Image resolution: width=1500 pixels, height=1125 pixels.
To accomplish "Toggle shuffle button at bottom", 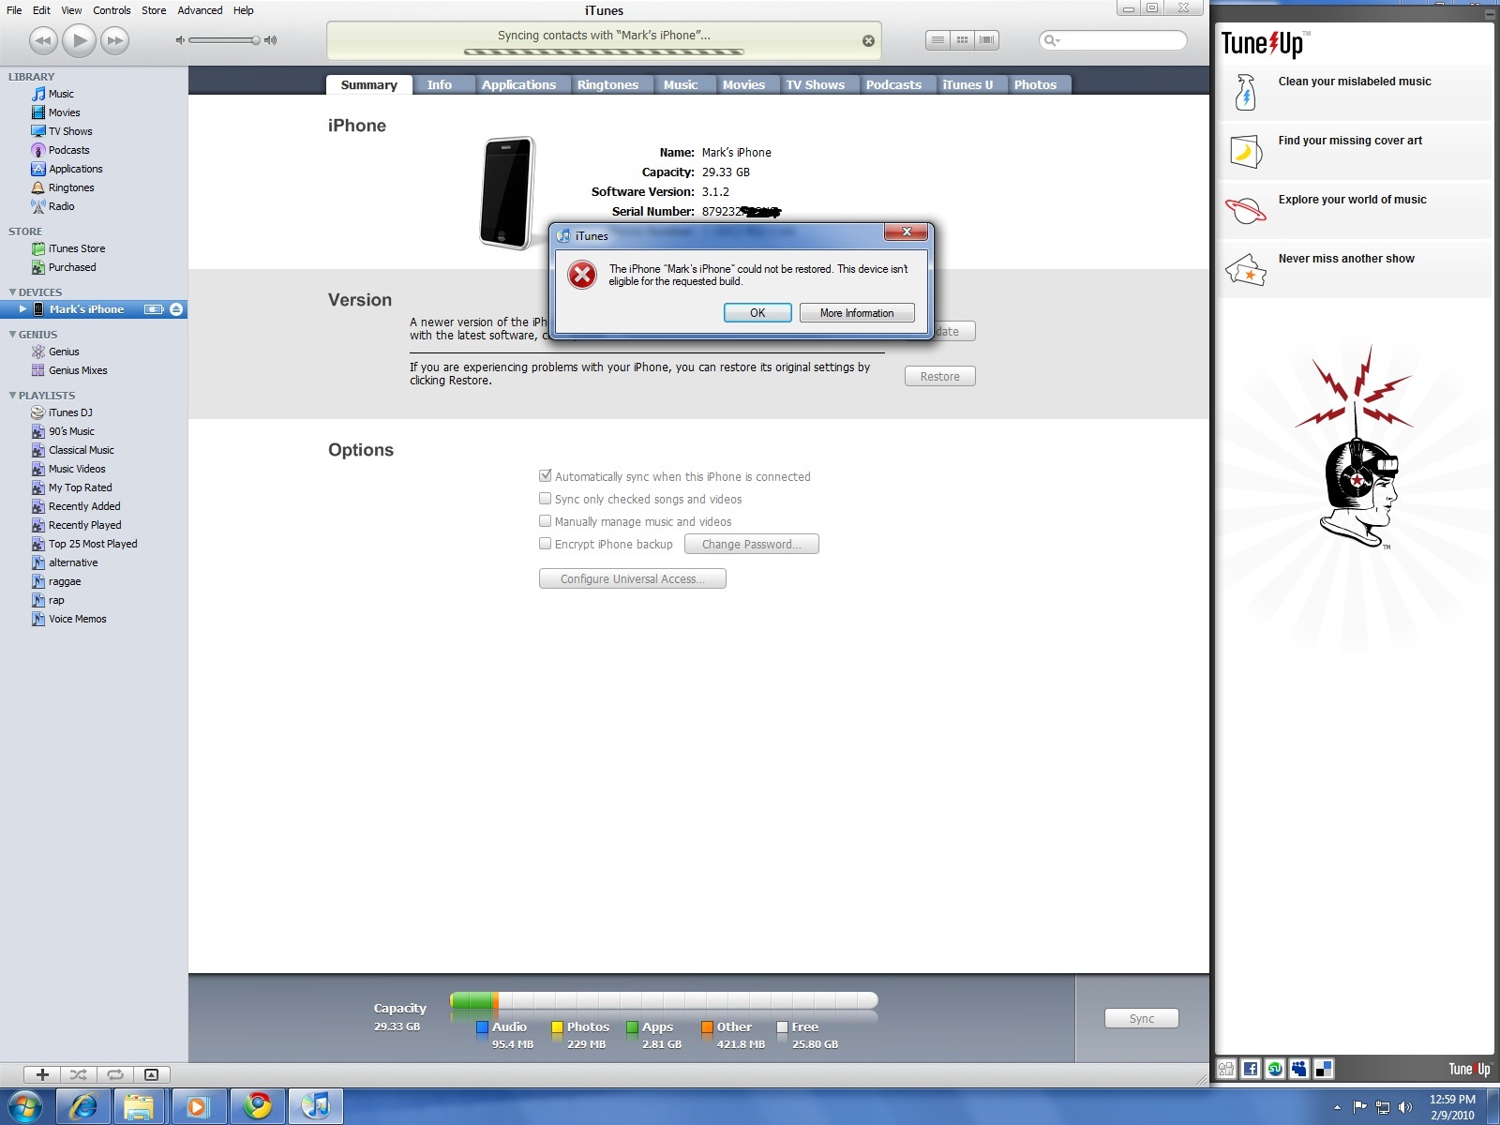I will pos(78,1074).
